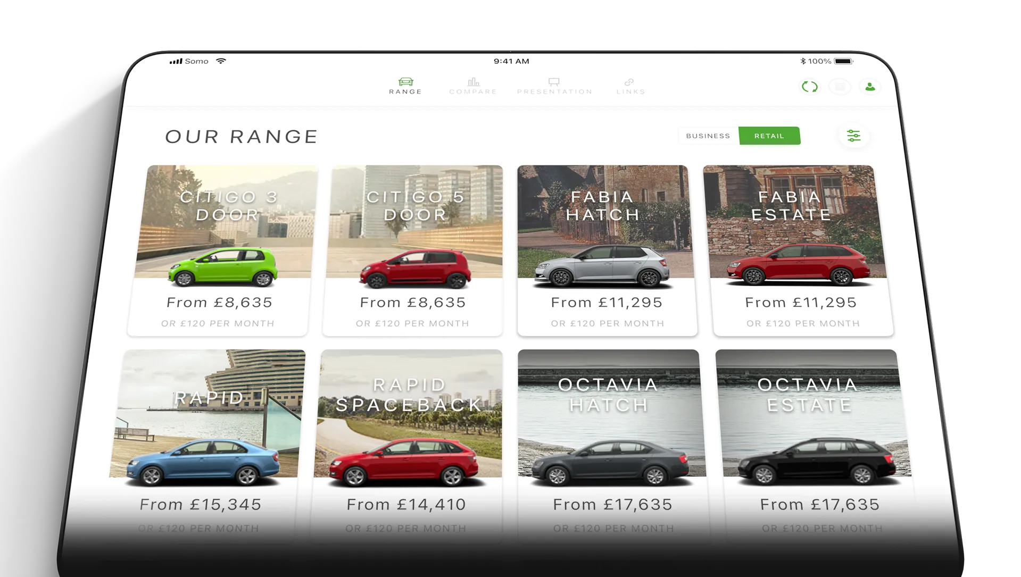The width and height of the screenshot is (1021, 577).
Task: Select the Citigo 5 Door card
Action: pyautogui.click(x=413, y=250)
